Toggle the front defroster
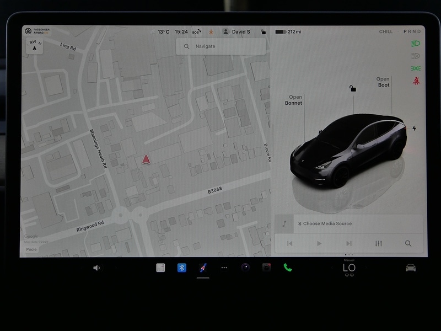Viewport: 441px width, 331px height. [x=347, y=275]
